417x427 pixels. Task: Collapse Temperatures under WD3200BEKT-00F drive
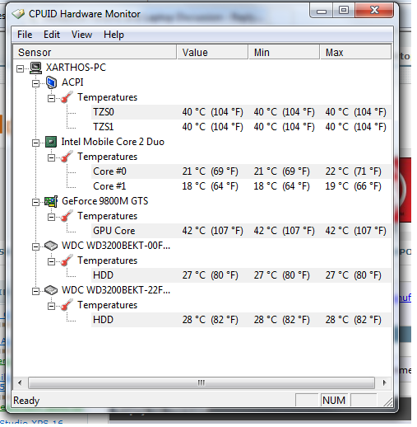51,261
